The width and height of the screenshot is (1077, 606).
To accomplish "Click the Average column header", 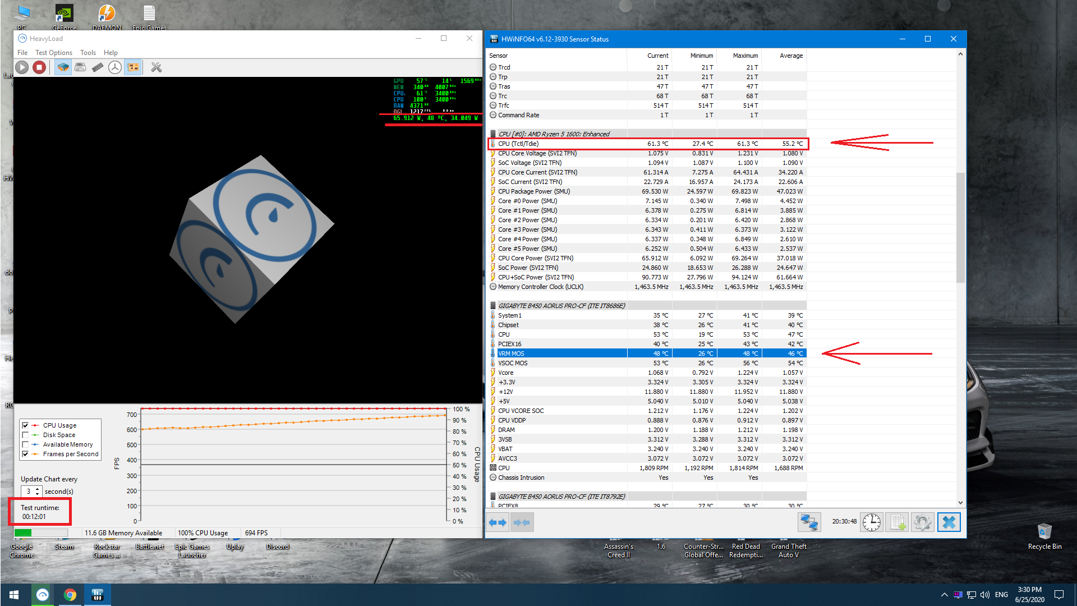I will pos(784,56).
